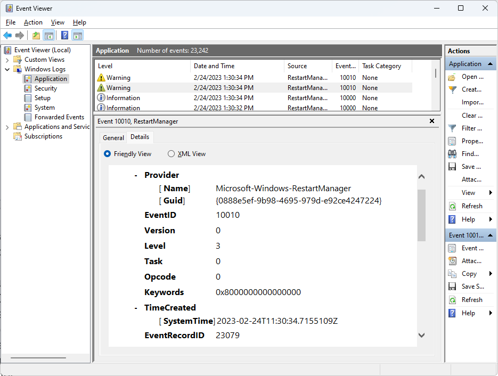Click the Find binoculars icon
Viewport: 498px width, 376px height.
pos(452,154)
